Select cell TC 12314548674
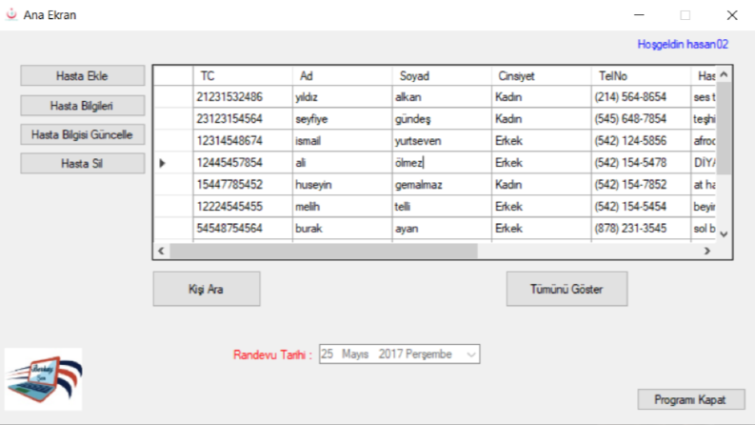Viewport: 755px width, 425px height. pyautogui.click(x=243, y=141)
